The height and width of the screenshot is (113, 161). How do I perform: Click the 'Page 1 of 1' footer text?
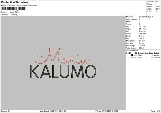click(x=155, y=111)
